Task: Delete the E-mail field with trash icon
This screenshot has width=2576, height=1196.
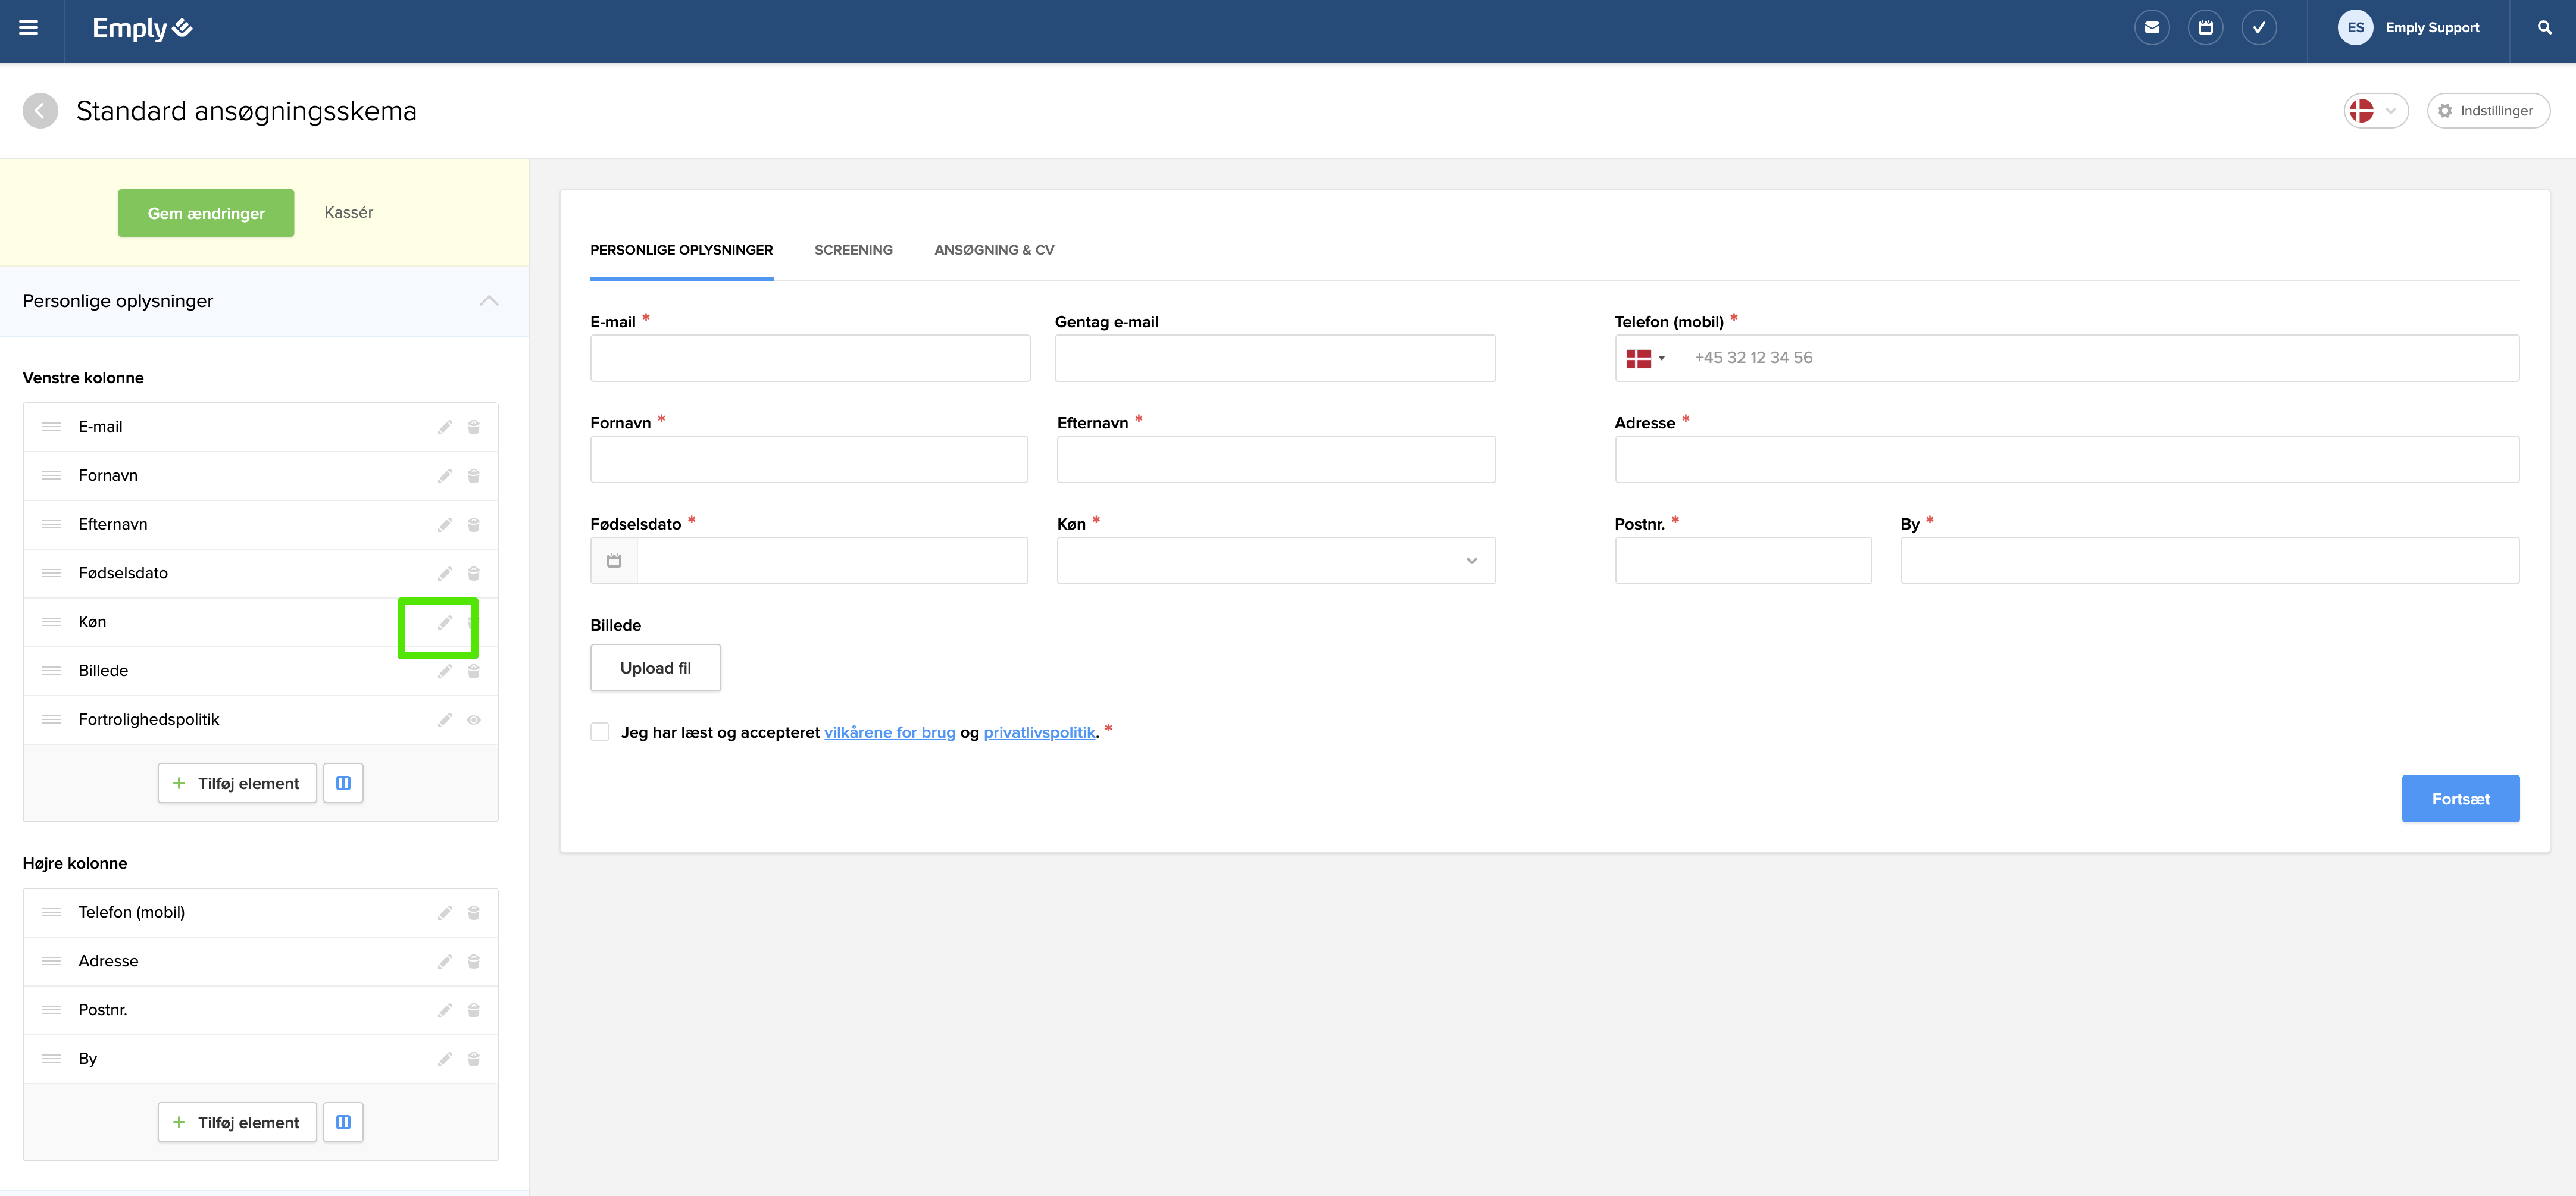Action: (474, 427)
